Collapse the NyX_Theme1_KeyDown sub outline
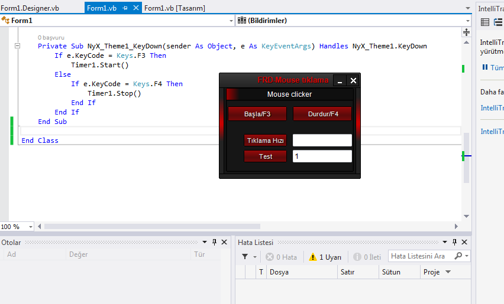 tap(17, 46)
